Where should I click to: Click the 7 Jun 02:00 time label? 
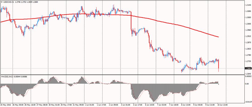point(162,105)
